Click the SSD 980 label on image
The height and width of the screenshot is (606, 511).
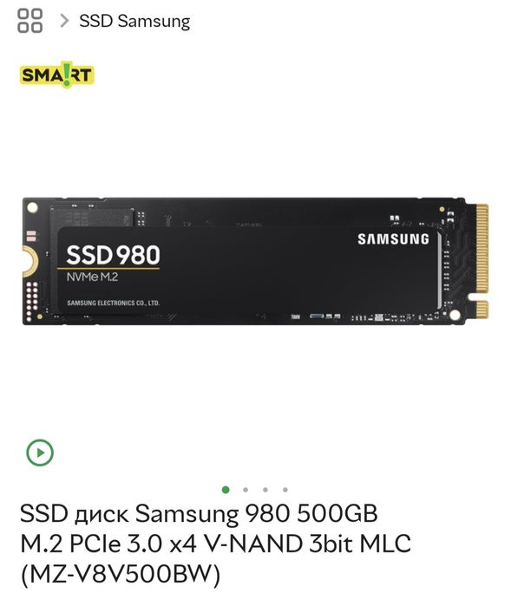[113, 255]
